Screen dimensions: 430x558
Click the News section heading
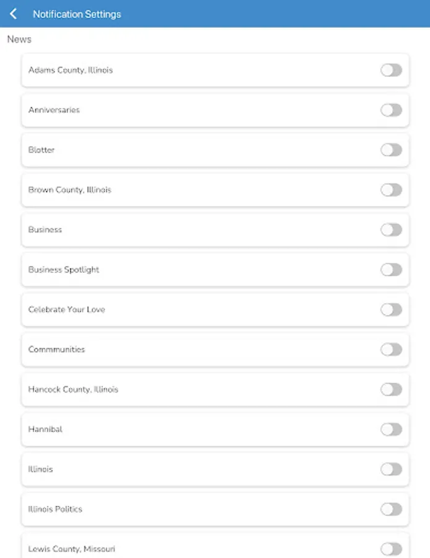pos(19,39)
